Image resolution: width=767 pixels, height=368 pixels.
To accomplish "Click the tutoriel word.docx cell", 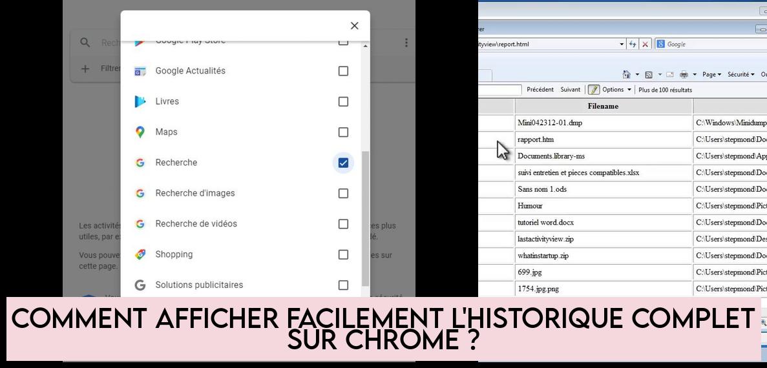I will tap(603, 222).
